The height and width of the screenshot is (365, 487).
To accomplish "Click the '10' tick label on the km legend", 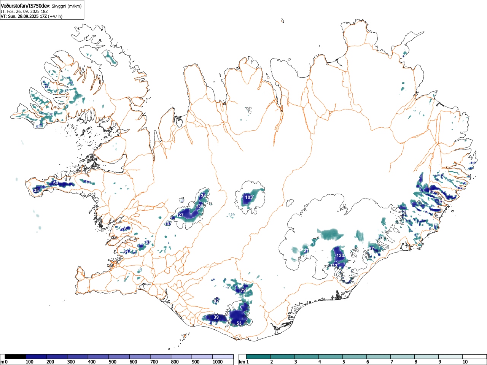I will pyautogui.click(x=465, y=362).
